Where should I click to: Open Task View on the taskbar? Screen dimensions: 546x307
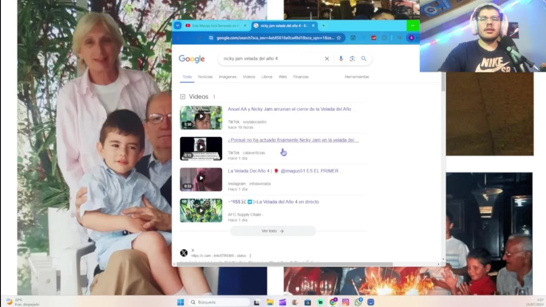click(256, 302)
